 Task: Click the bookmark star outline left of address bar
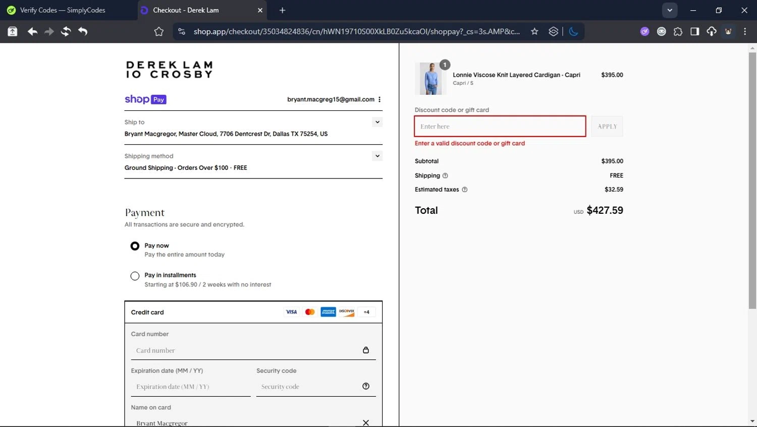coord(159,32)
